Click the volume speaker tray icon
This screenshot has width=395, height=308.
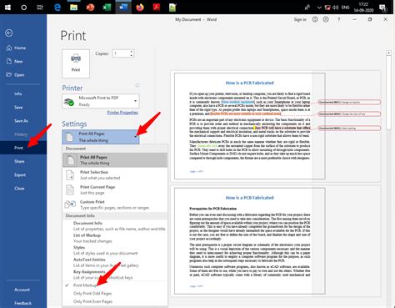click(x=336, y=8)
